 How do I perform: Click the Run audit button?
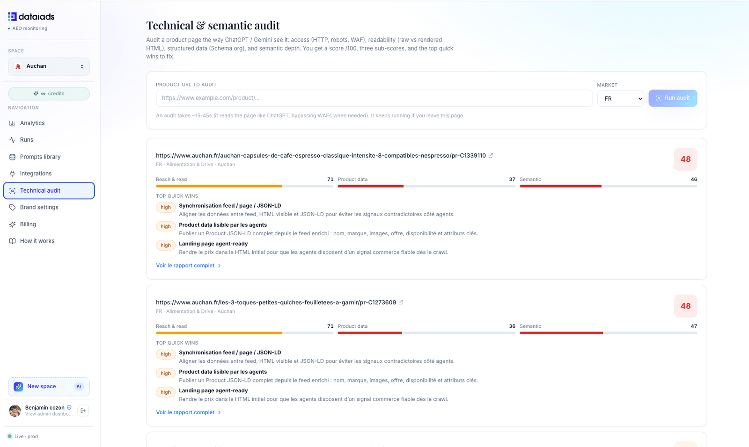(673, 98)
